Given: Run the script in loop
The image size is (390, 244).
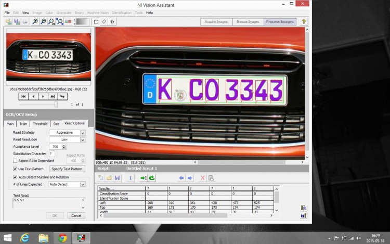Looking at the screenshot, I should pyautogui.click(x=152, y=178).
